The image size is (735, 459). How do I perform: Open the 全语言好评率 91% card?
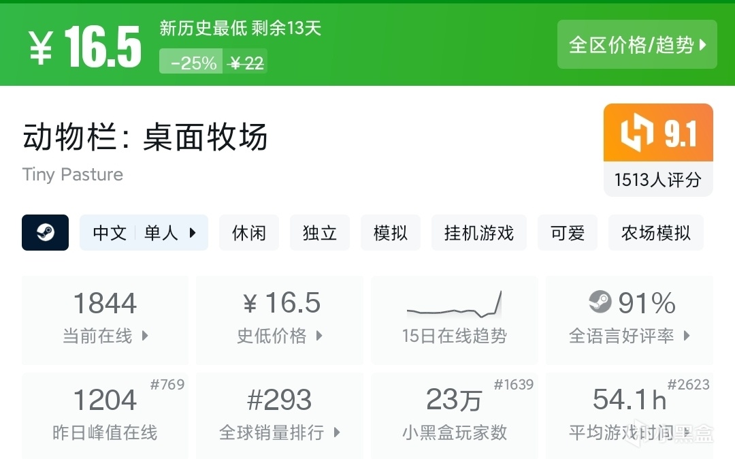(x=630, y=320)
